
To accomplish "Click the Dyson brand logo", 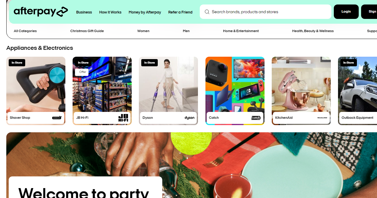I will click(x=190, y=118).
